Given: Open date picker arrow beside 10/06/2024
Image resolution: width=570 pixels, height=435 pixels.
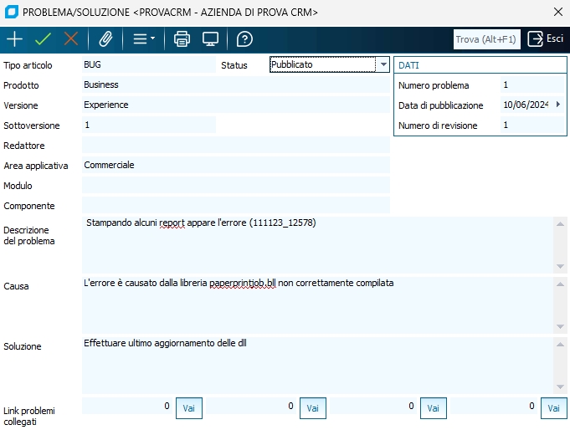Looking at the screenshot, I should click(558, 105).
